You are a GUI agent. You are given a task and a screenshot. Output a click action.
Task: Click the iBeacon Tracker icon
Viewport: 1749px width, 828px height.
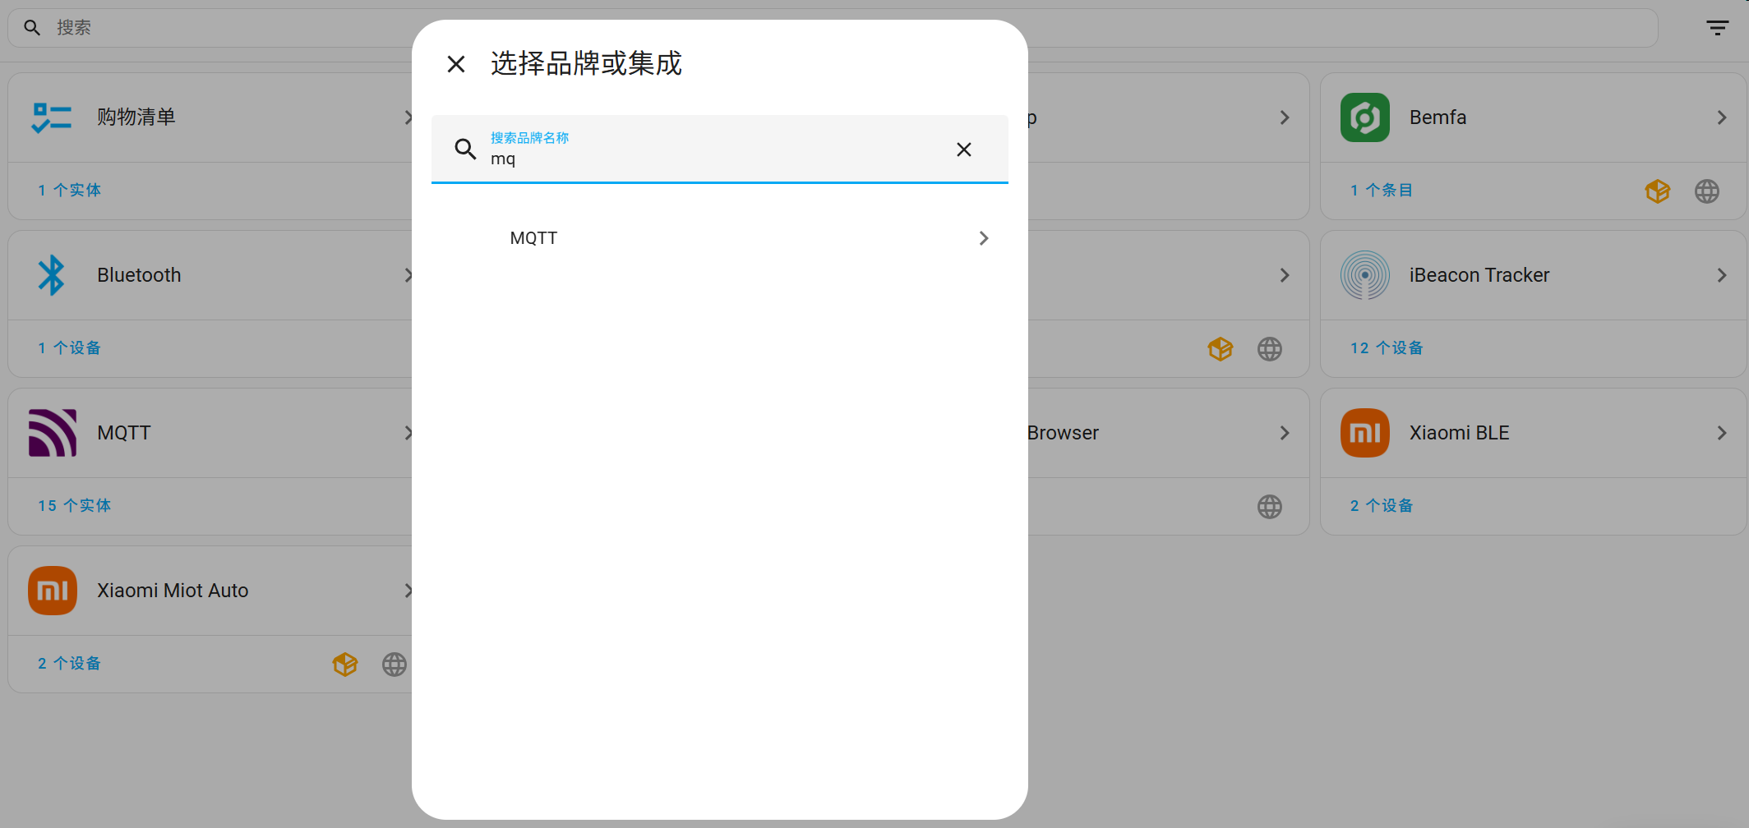click(1364, 274)
